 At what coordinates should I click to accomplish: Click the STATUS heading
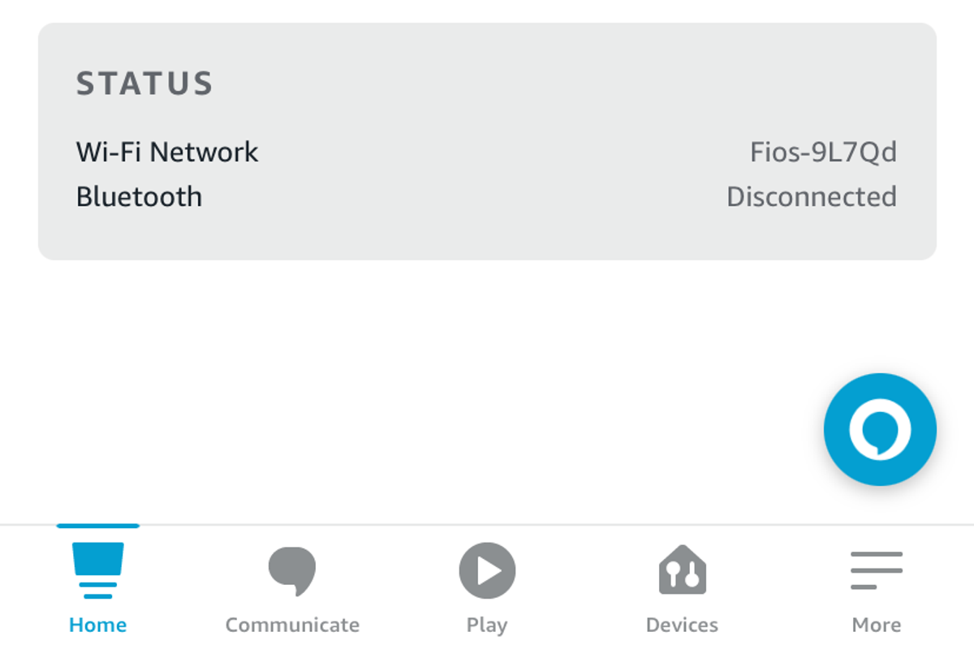(144, 83)
